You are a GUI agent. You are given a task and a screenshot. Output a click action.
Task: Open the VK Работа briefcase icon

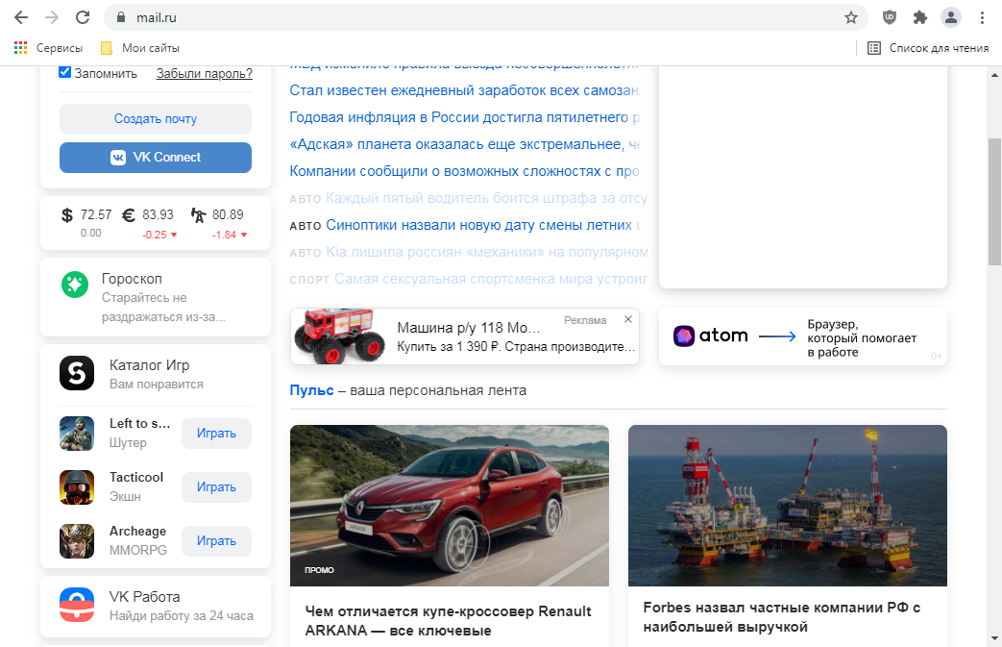[77, 605]
